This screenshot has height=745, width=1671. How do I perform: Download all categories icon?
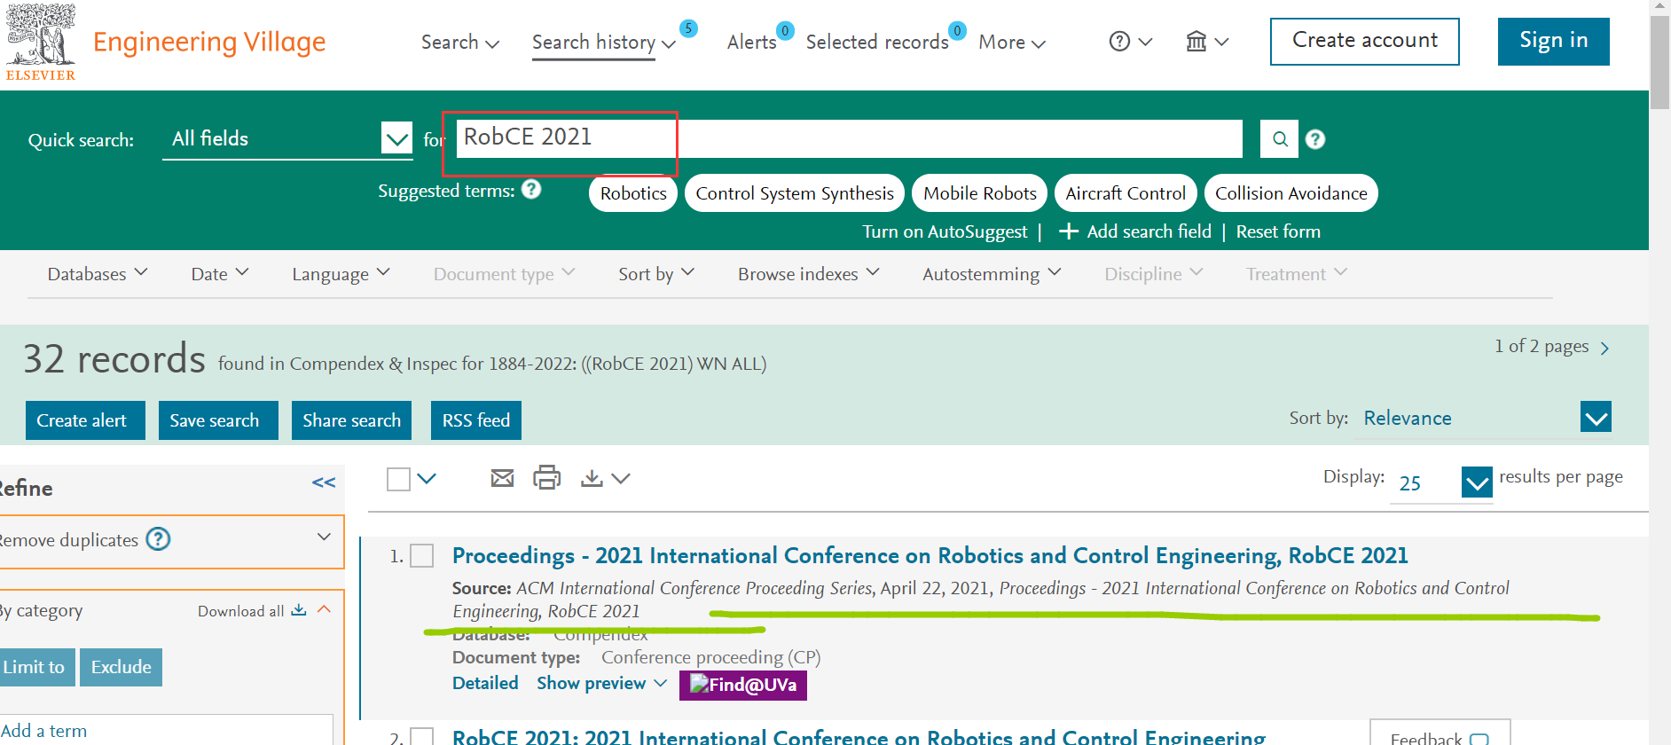(x=299, y=610)
